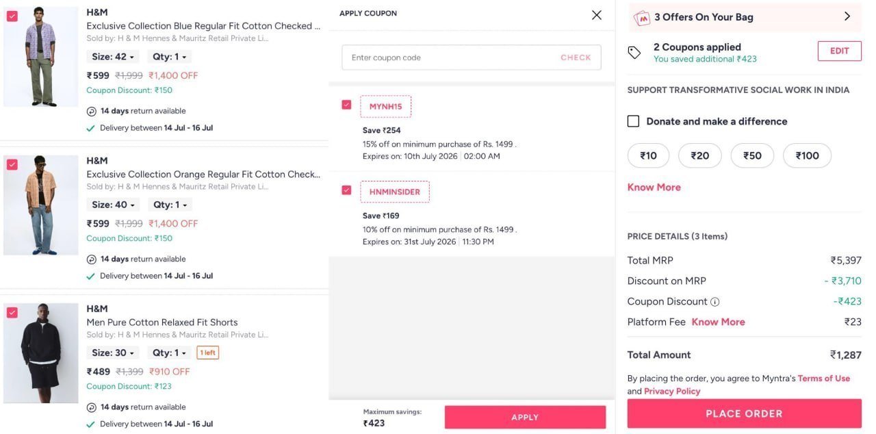Click 'Save ₹254' under MYNH15
Image resolution: width=876 pixels, height=434 pixels.
[382, 130]
